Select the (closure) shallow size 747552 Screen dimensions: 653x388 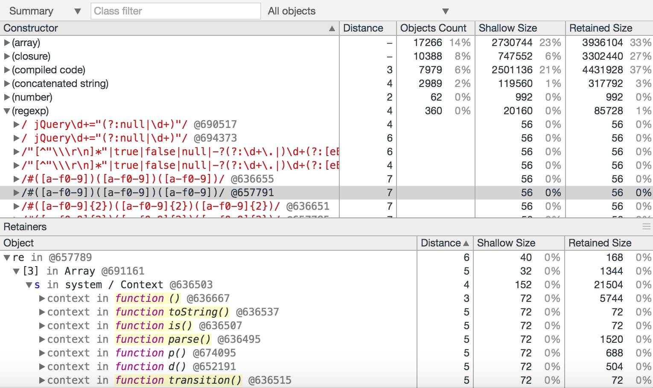(515, 56)
